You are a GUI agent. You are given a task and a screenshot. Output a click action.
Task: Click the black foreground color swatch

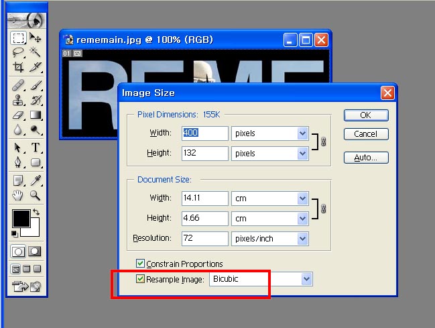point(21,218)
